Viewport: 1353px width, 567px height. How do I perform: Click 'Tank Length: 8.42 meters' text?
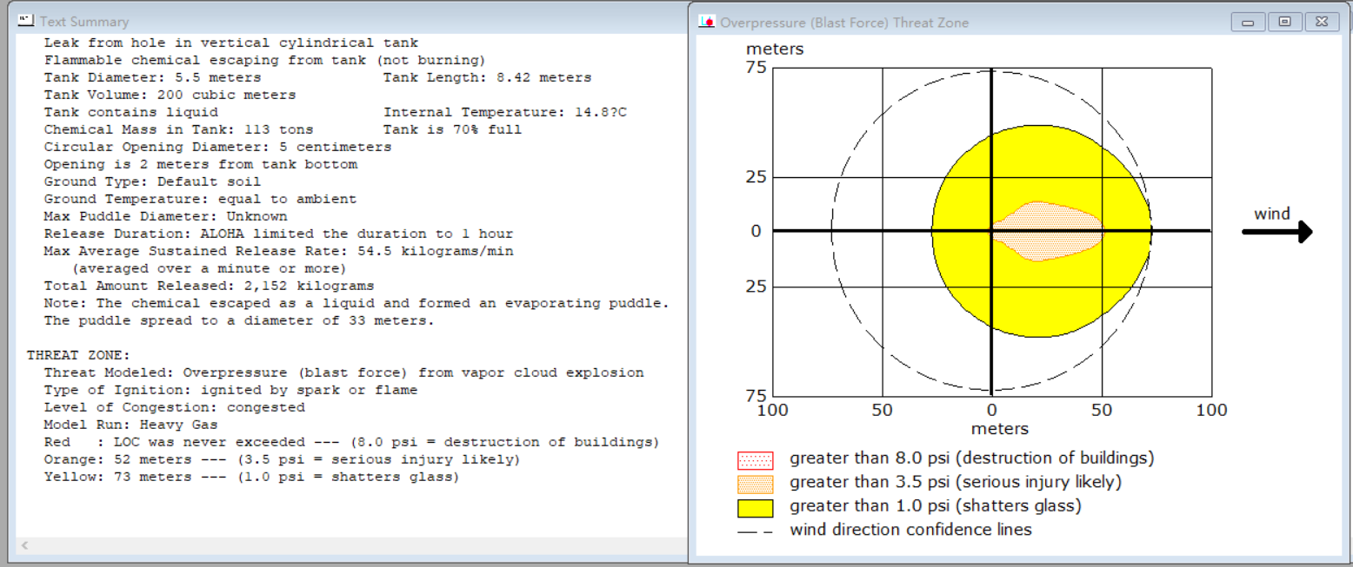click(487, 77)
